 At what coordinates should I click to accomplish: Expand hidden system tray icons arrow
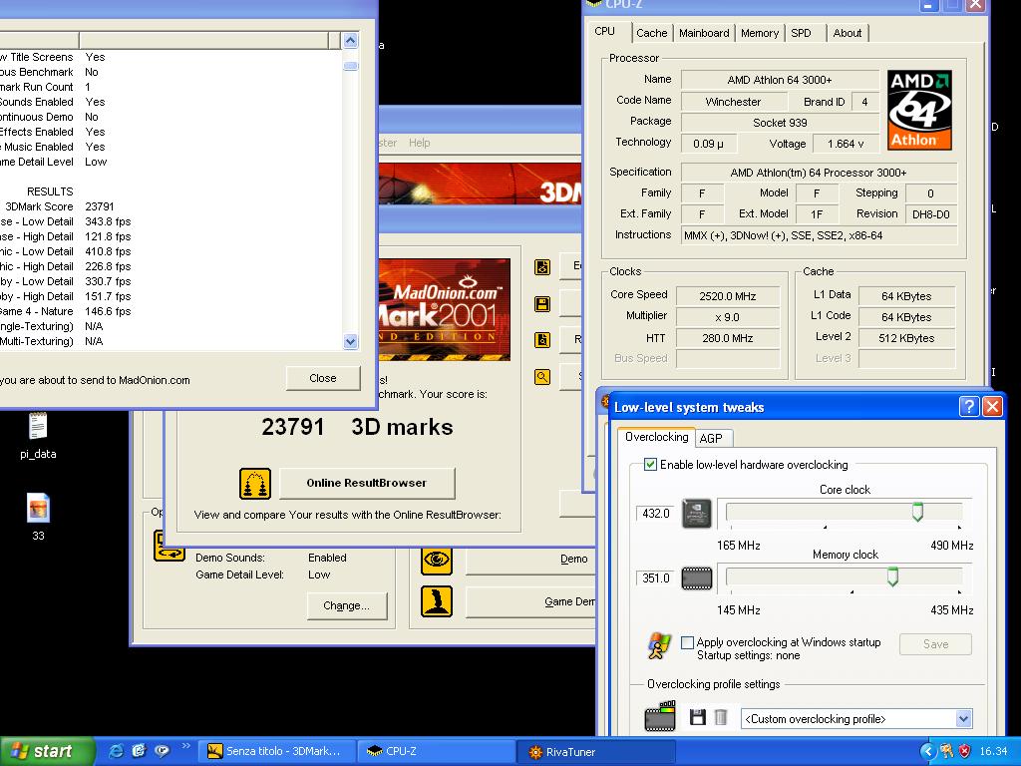point(927,751)
